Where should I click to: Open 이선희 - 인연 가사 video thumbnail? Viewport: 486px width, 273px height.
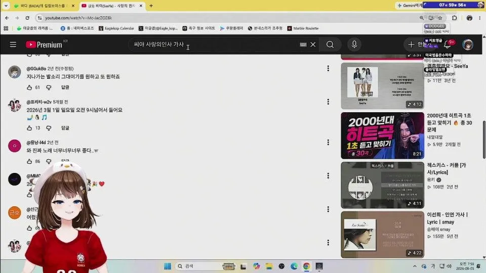pyautogui.click(x=383, y=235)
